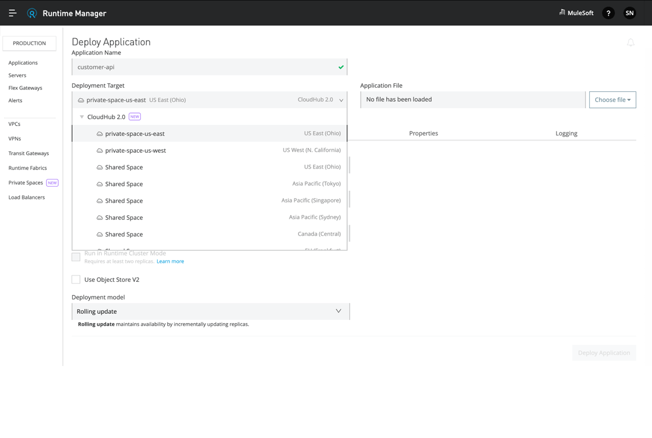Viewport: 652px width, 438px height.
Task: Click the NEW badge next to CloudHub 2.0
Action: point(135,116)
